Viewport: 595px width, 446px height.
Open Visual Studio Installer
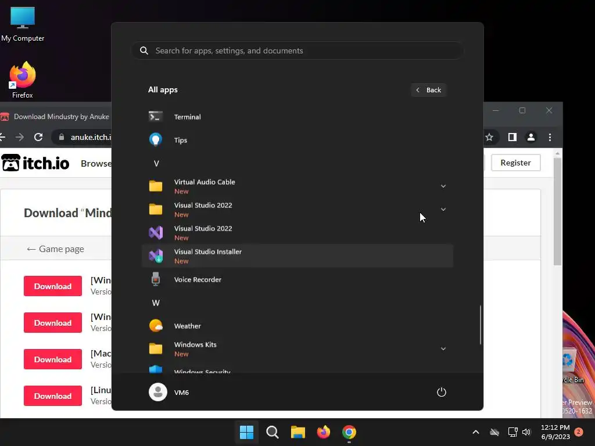coord(297,256)
